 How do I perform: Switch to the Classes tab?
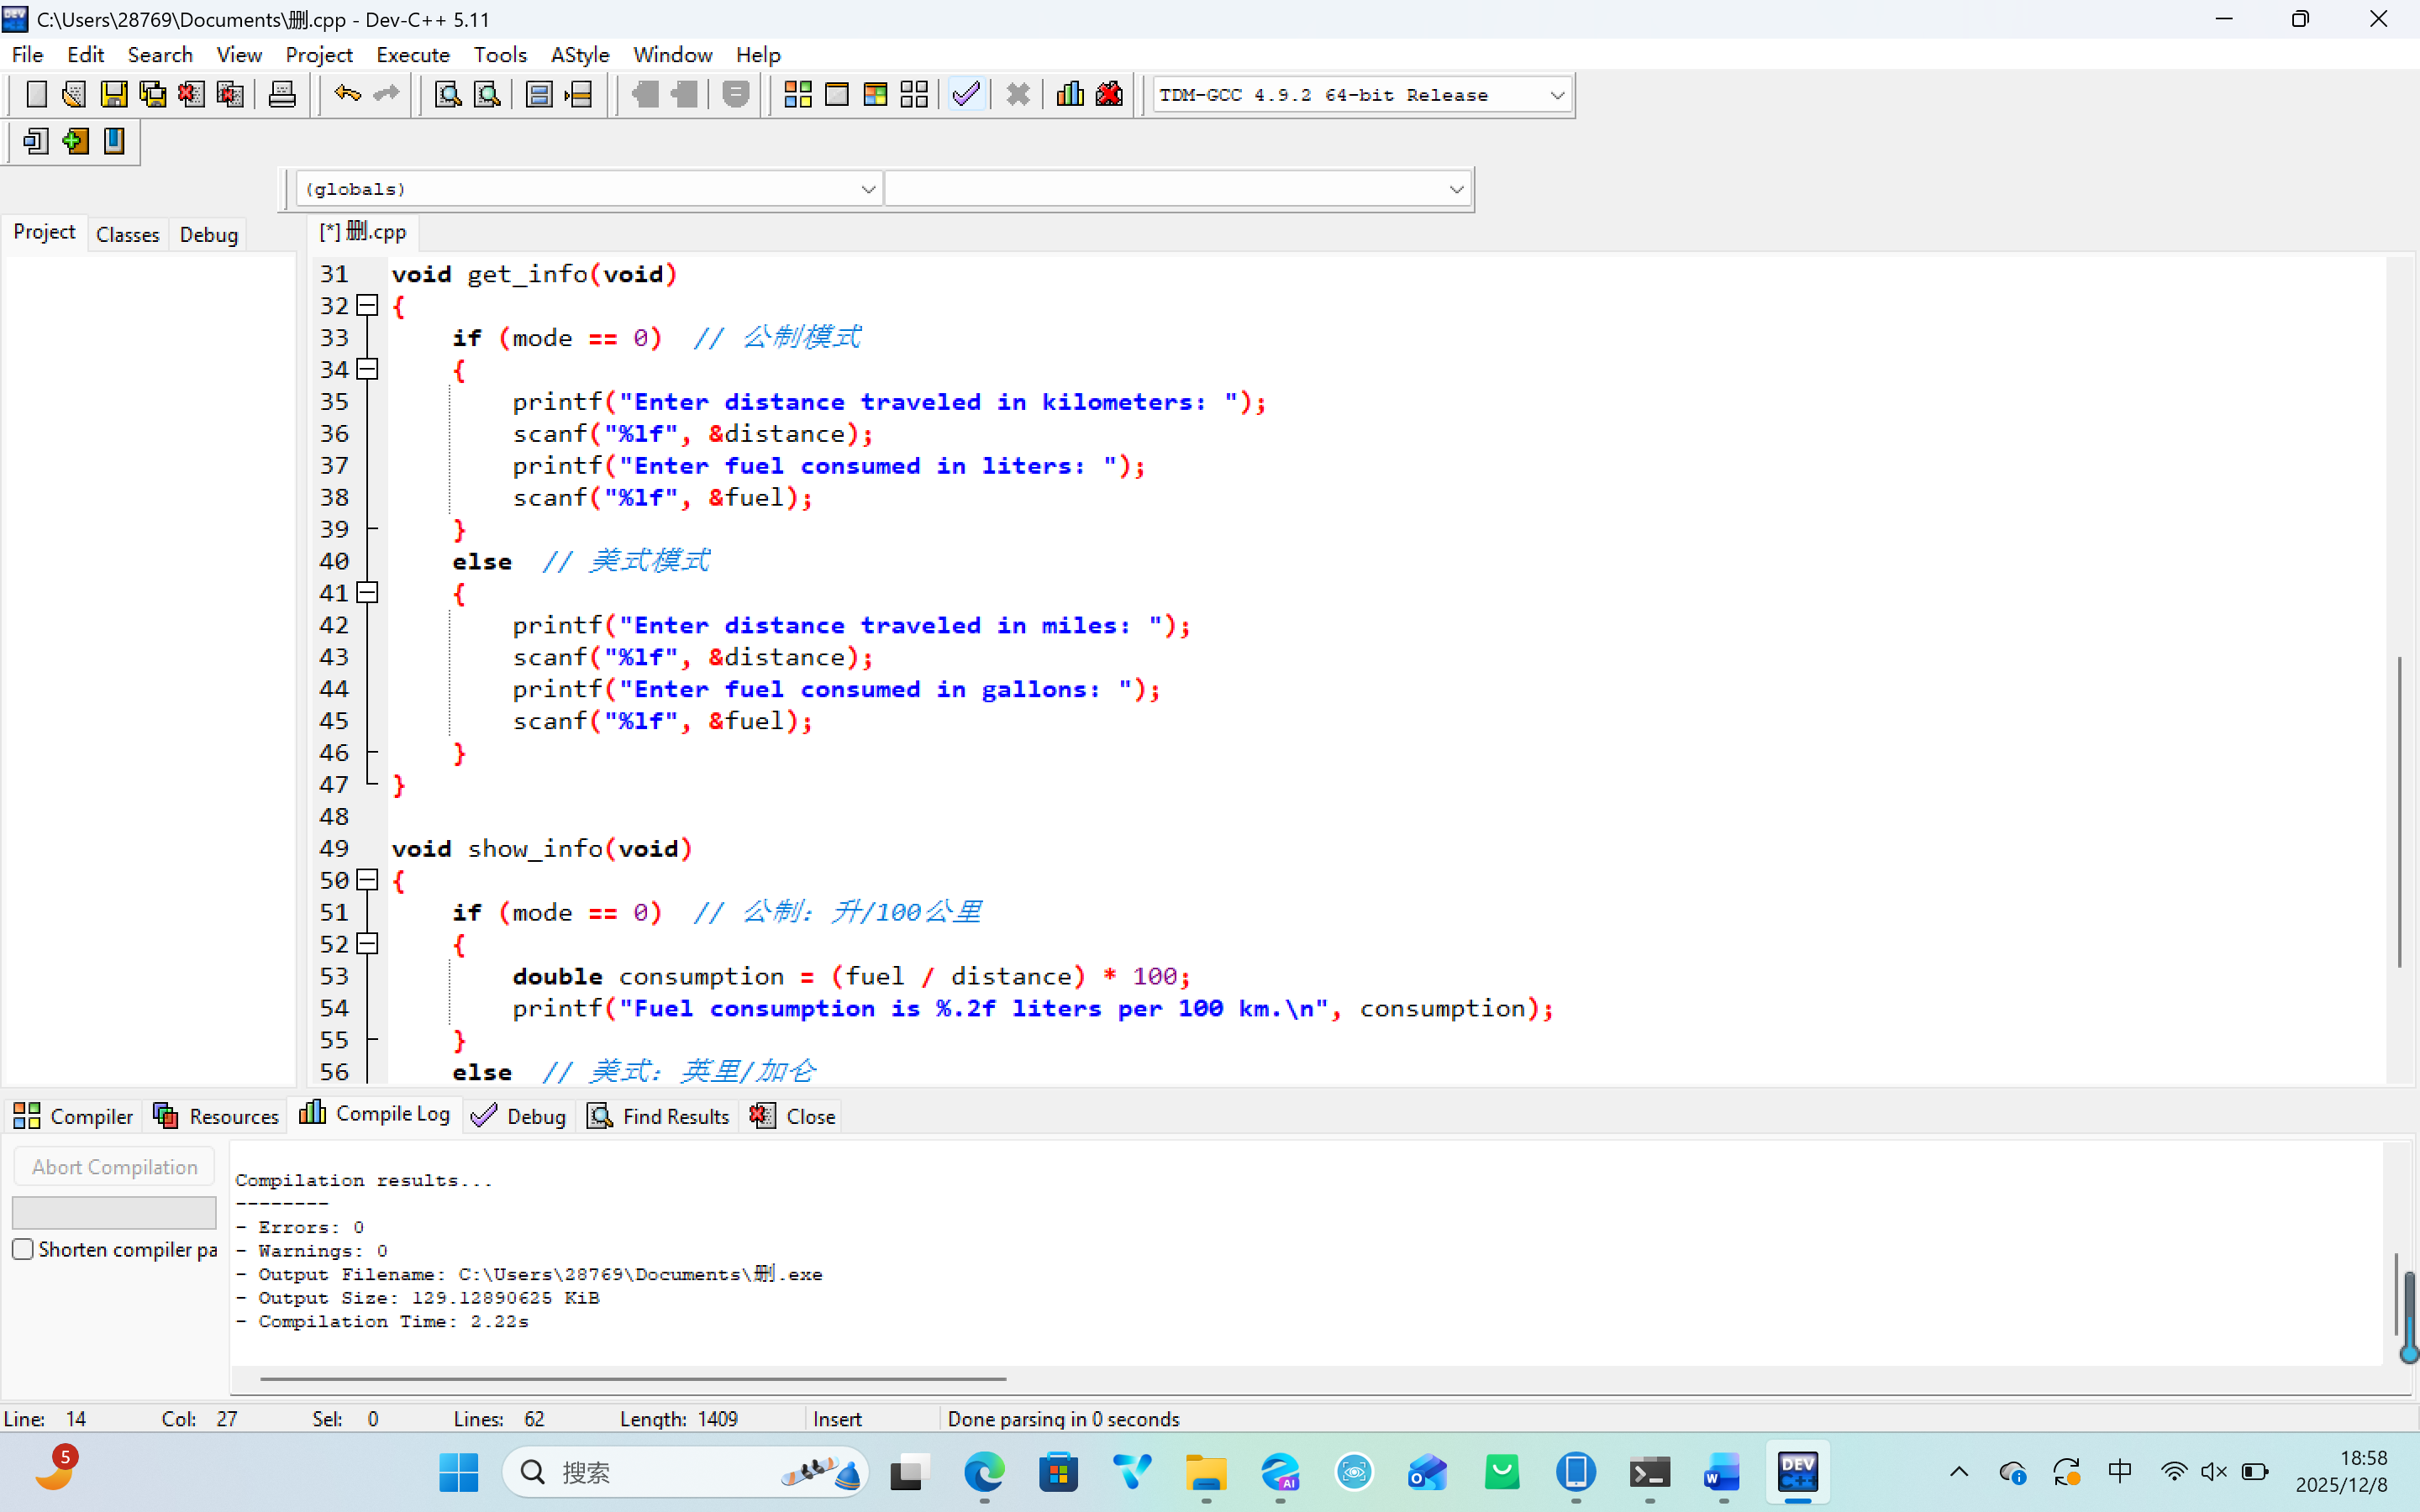click(x=127, y=235)
